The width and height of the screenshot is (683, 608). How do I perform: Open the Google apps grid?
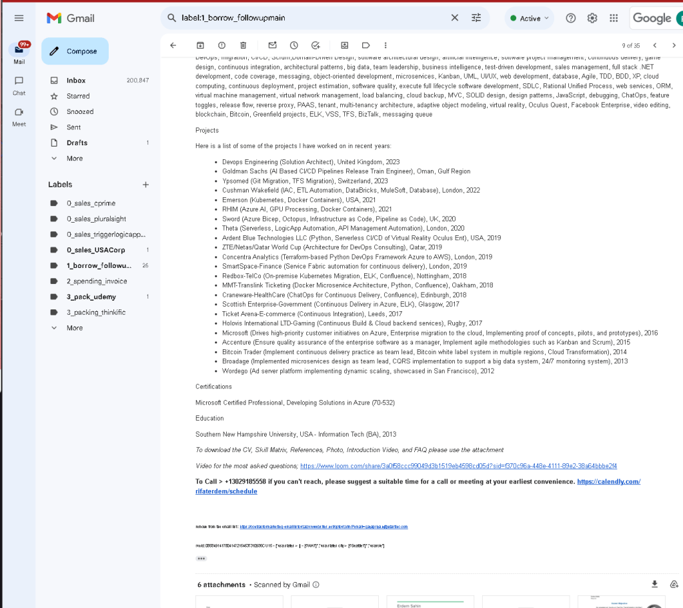tap(614, 18)
